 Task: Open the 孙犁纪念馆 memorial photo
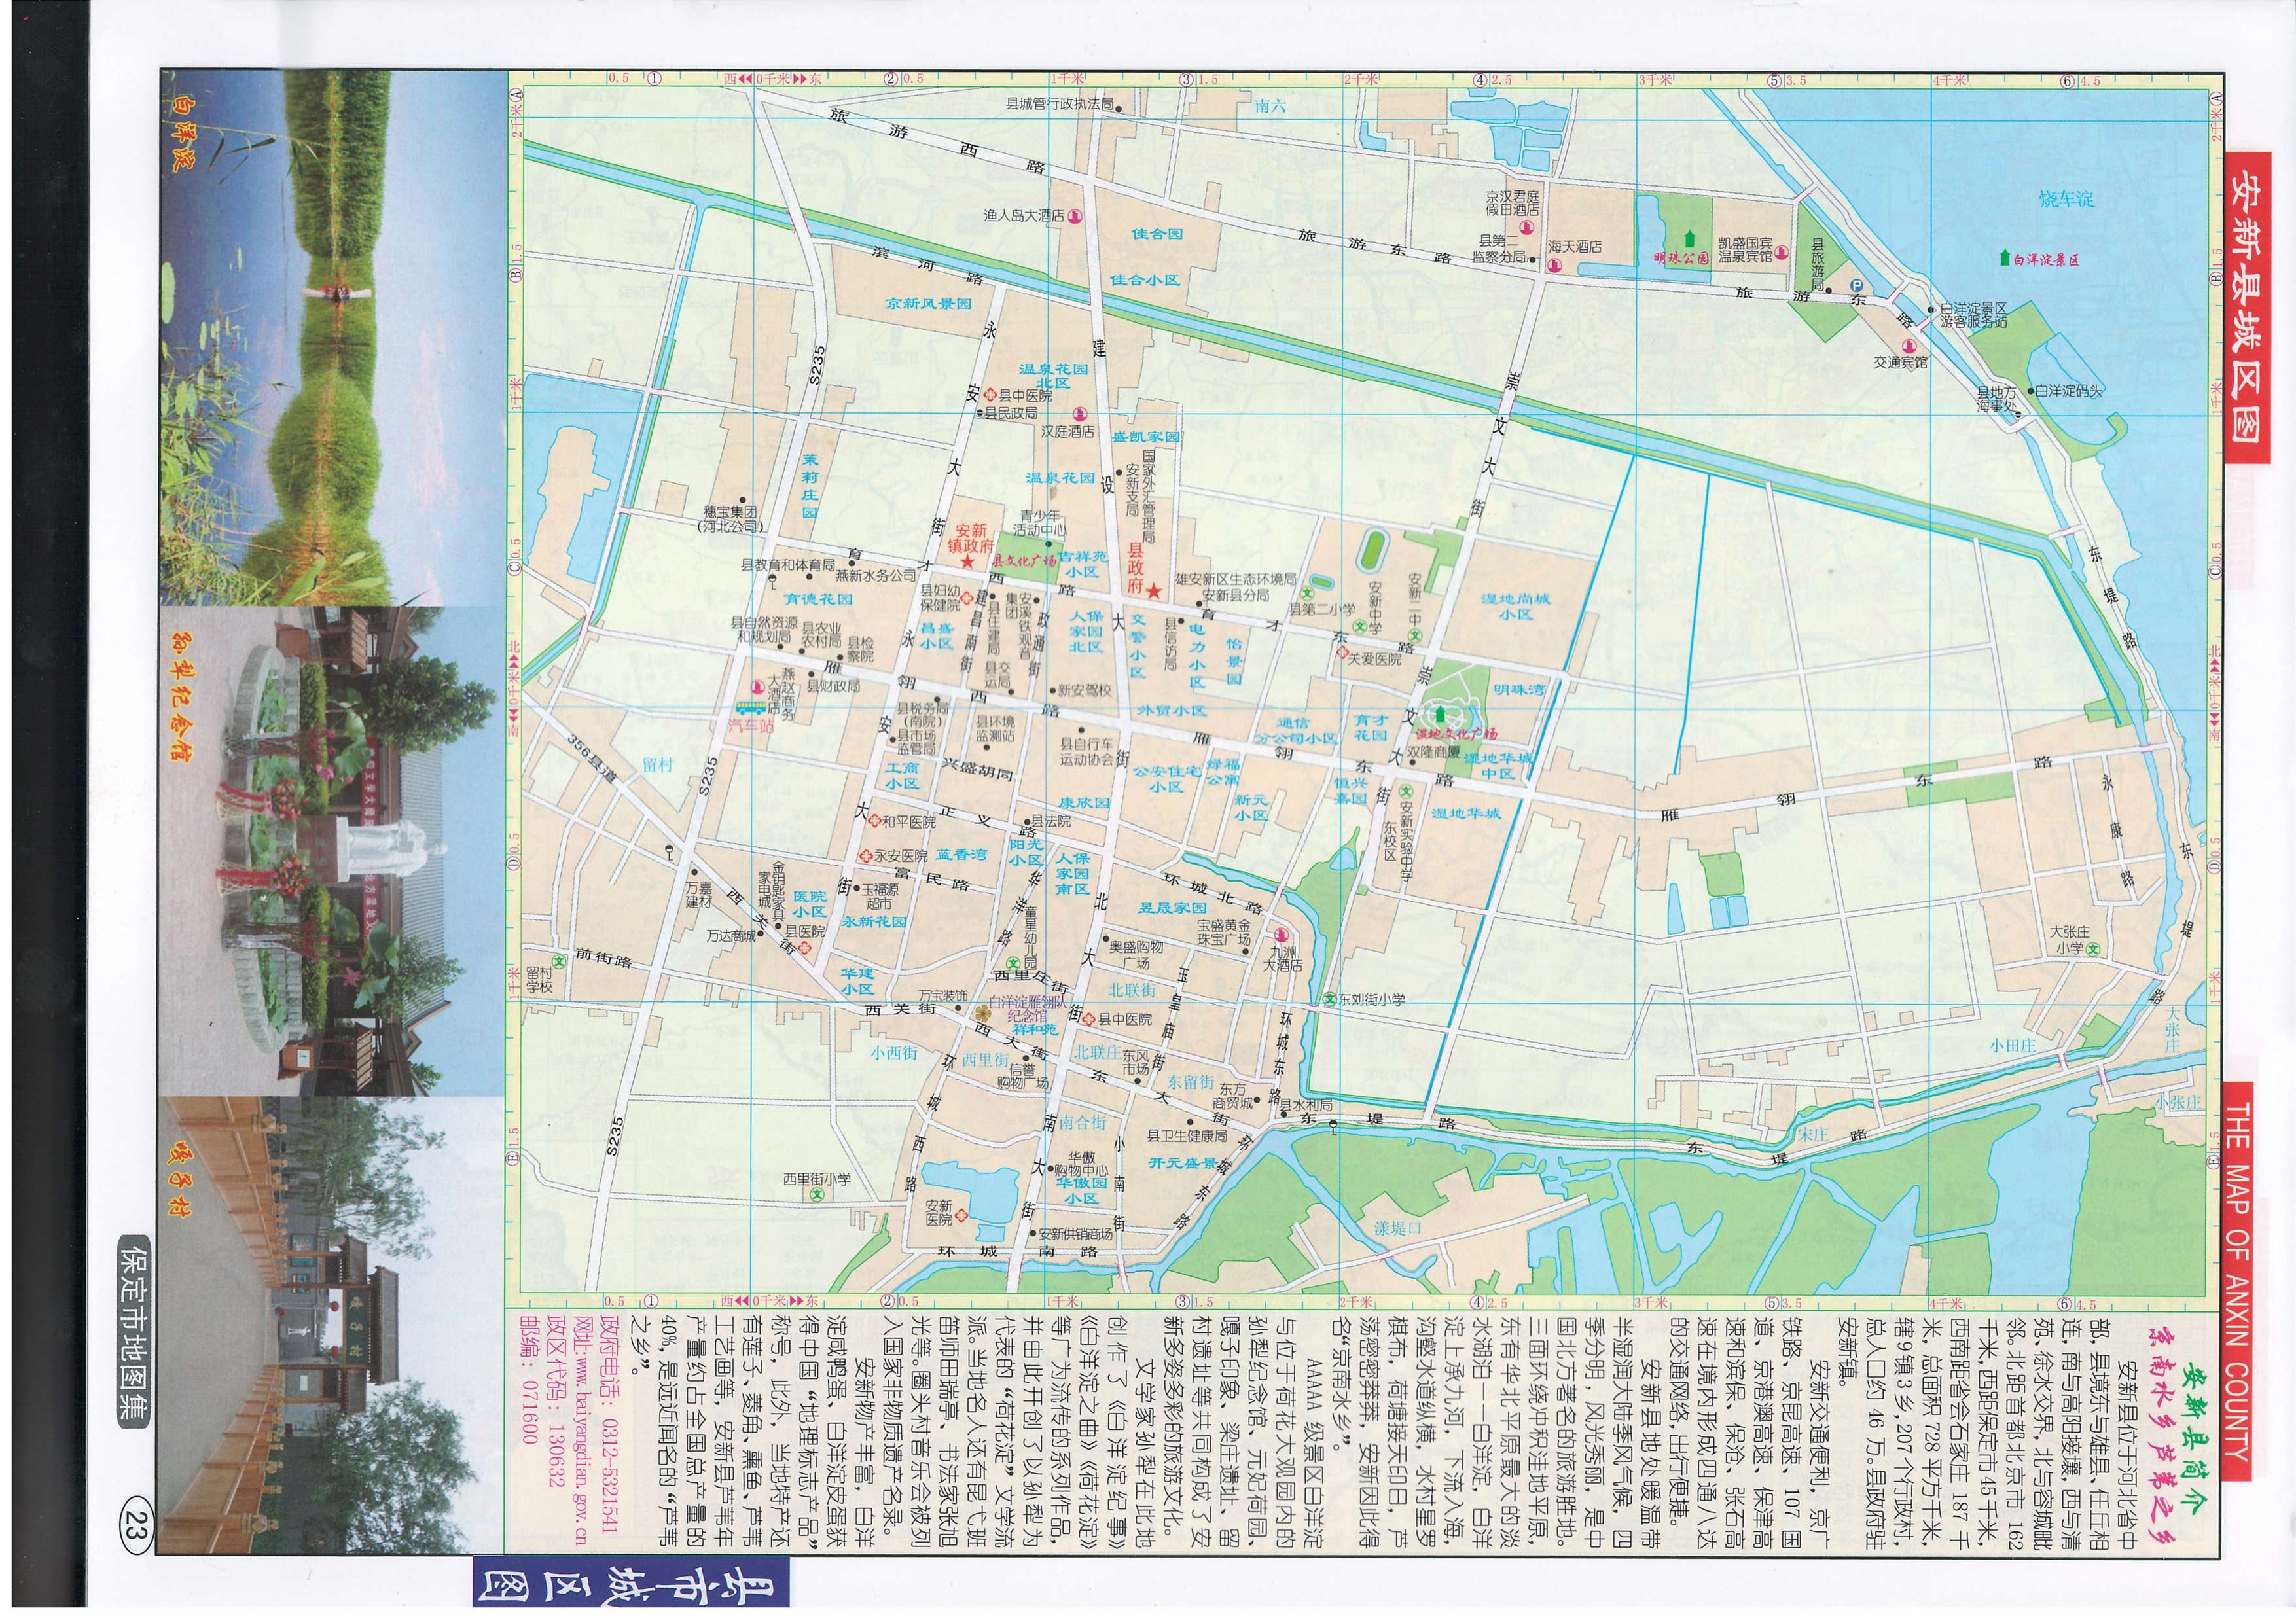tap(333, 852)
